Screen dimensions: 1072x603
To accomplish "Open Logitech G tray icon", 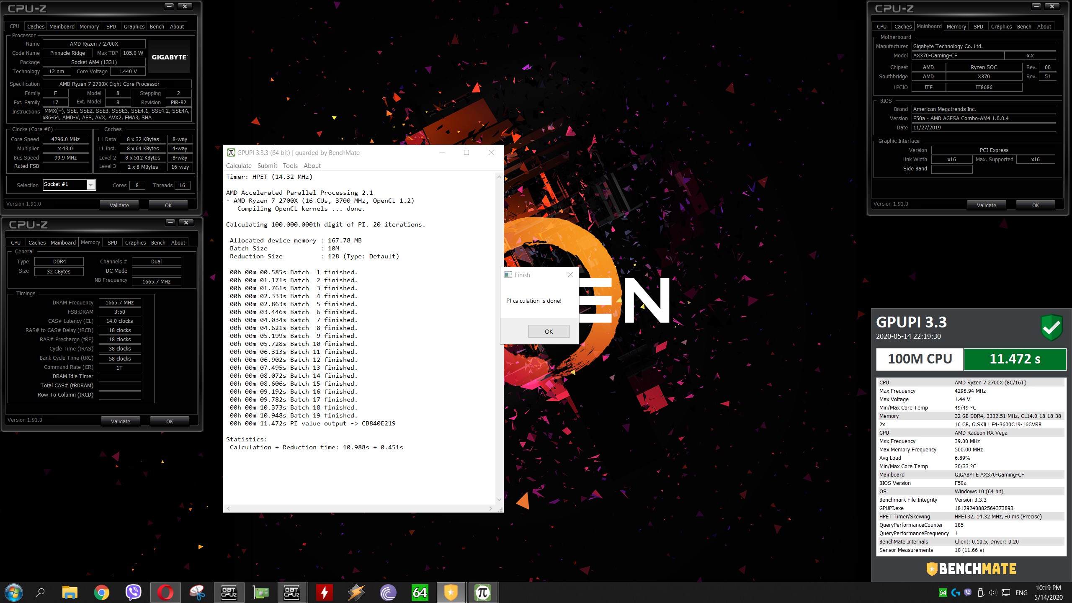I will click(956, 593).
